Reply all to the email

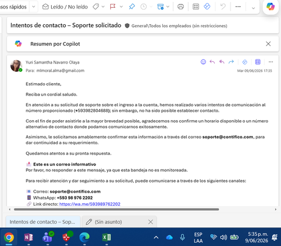(x=222, y=62)
